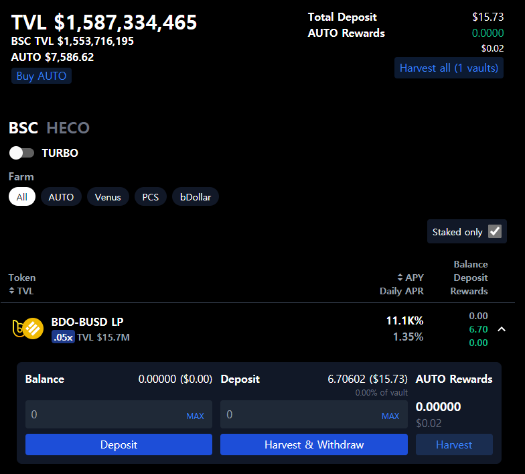The image size is (525, 474).
Task: Click the Harvest & Withdraw button
Action: [313, 445]
